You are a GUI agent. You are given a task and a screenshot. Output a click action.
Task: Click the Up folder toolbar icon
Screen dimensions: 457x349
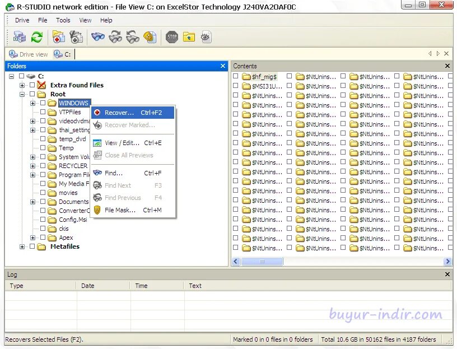[x=189, y=37]
